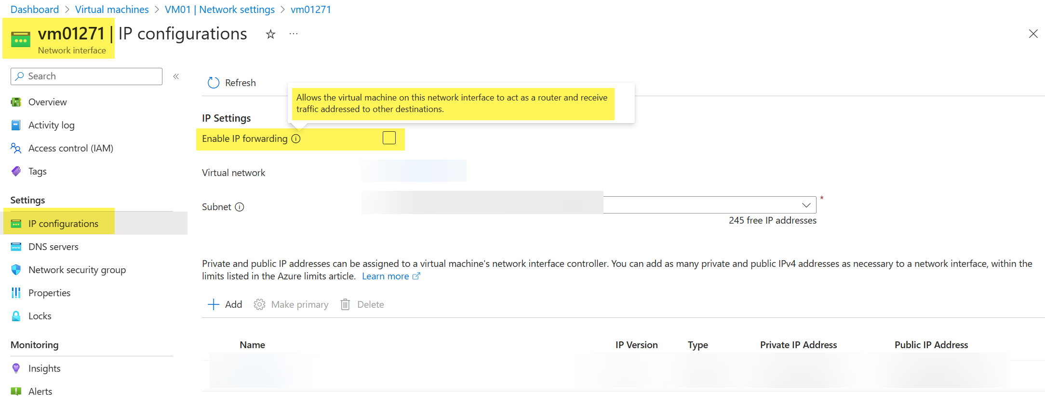Open Network security group settings
The image size is (1045, 402).
click(x=77, y=270)
